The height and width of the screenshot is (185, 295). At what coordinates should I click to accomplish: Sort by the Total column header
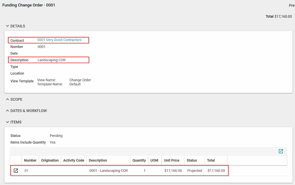coord(211,160)
